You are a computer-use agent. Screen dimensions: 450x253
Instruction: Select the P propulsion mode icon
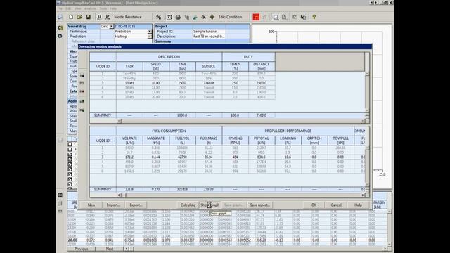[108, 17]
